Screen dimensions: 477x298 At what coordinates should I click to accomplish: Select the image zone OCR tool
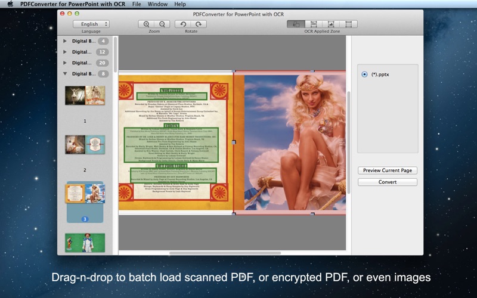click(331, 24)
